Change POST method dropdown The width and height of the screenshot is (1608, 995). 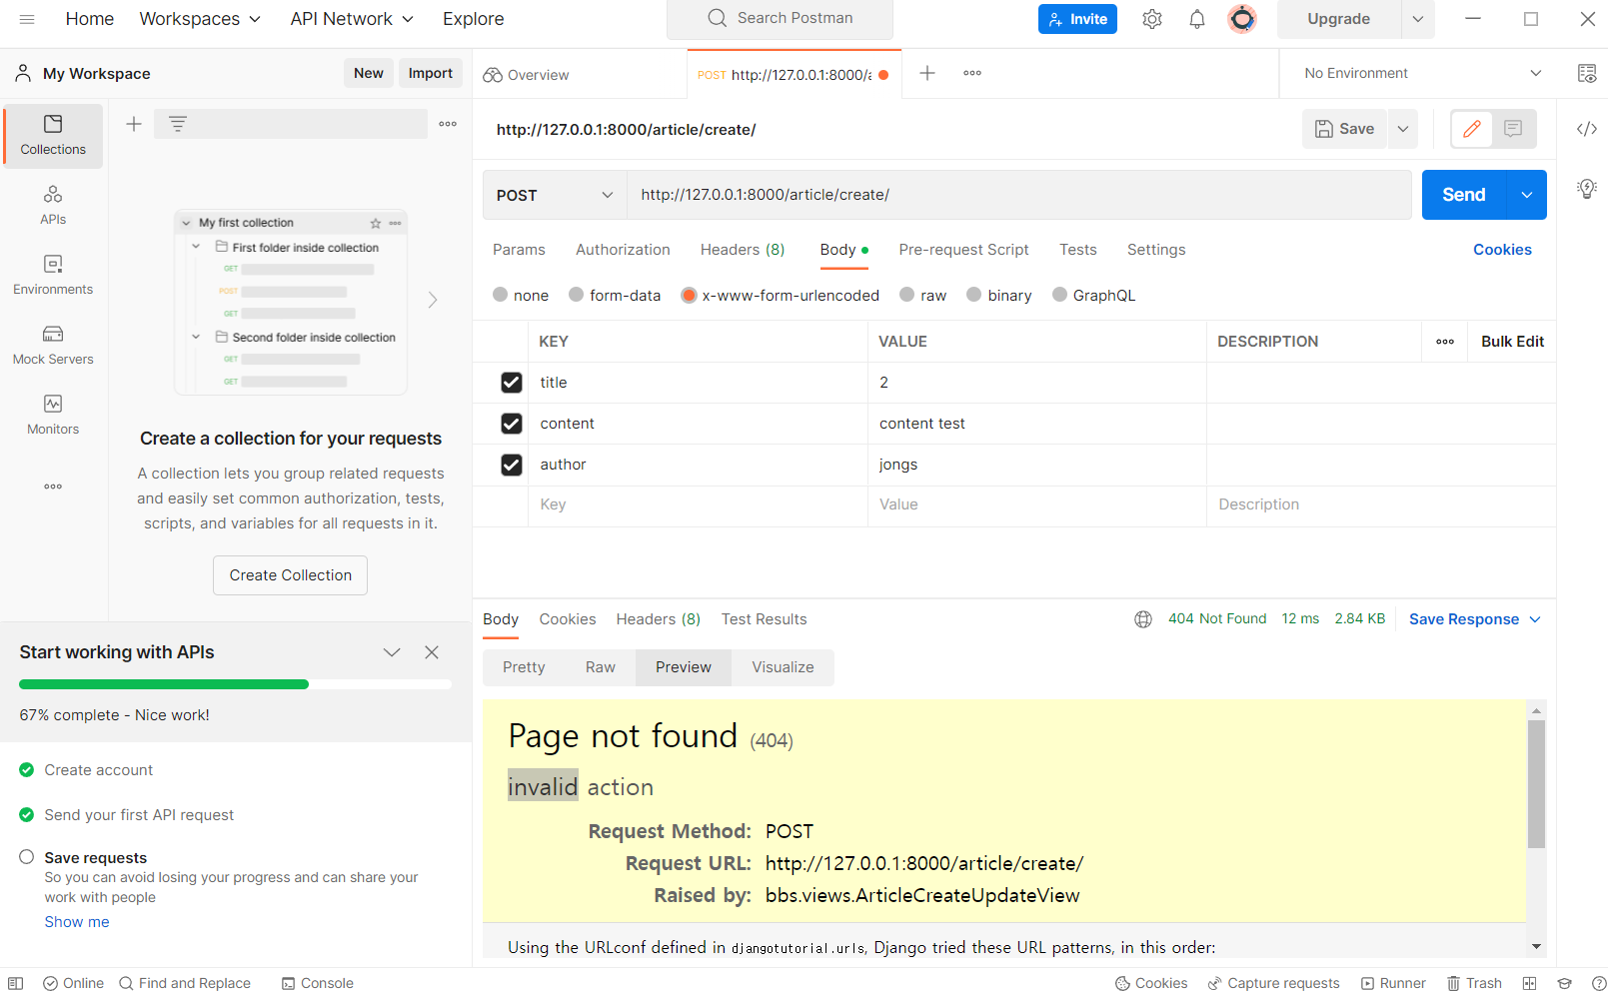tap(555, 195)
